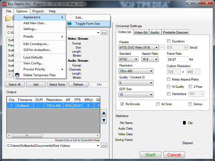
Task: Click the red Cancel button
Action: [x=174, y=155]
